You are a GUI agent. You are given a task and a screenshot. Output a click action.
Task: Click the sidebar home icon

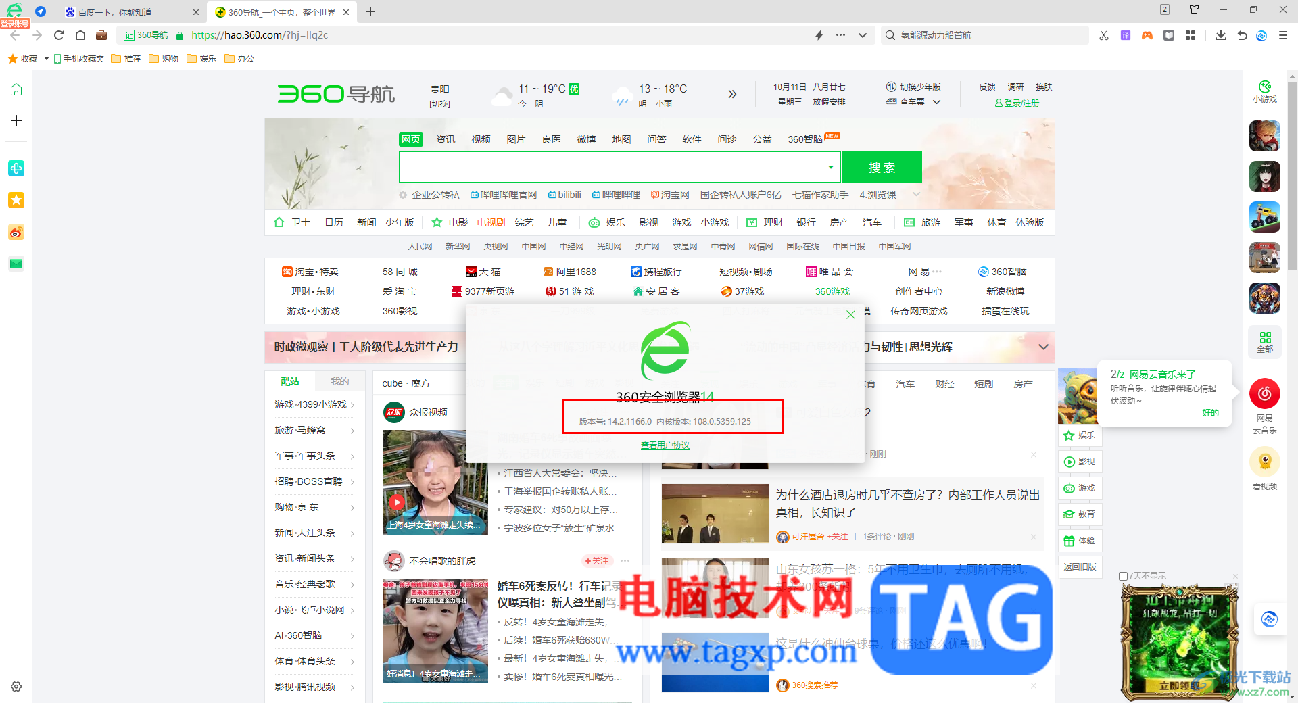16,90
